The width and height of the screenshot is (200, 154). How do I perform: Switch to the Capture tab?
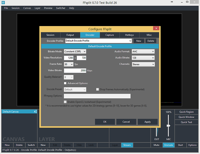point(109,35)
